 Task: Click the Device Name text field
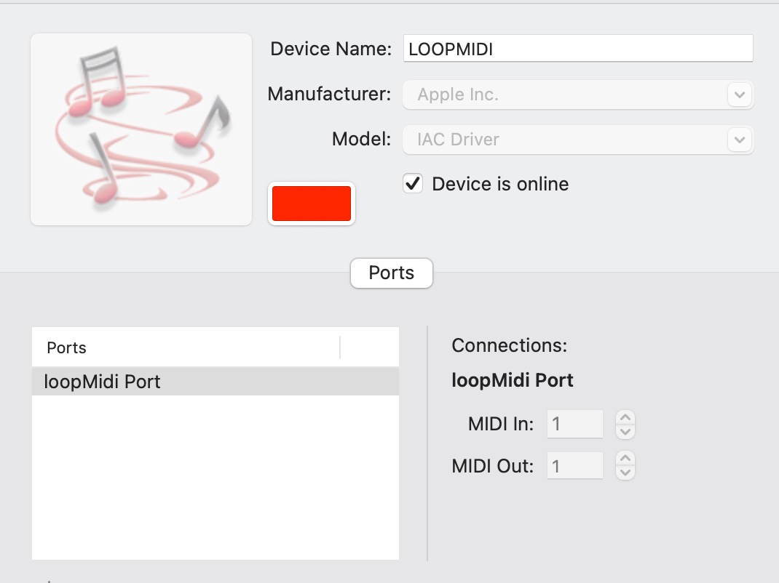click(x=577, y=49)
